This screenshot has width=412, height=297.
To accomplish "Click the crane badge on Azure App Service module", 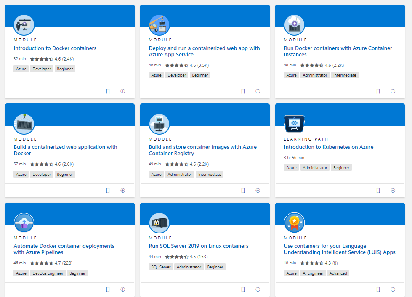I will tap(159, 25).
